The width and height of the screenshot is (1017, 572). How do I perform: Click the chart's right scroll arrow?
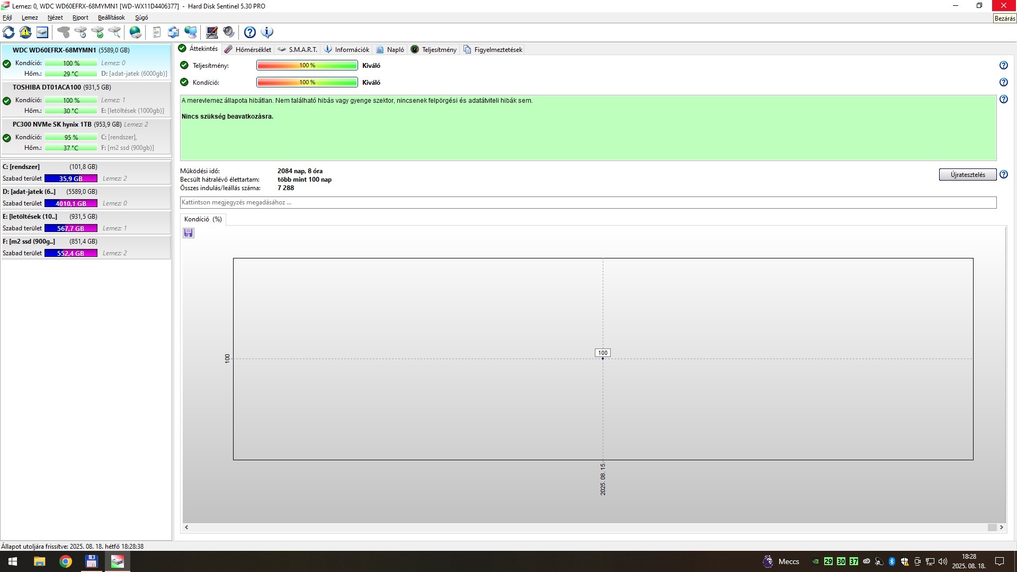[1001, 528]
